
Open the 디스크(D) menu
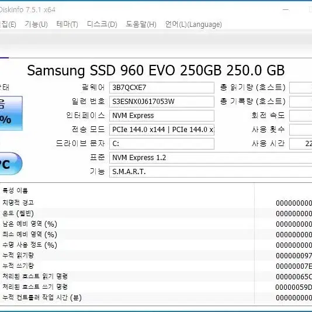point(102,25)
